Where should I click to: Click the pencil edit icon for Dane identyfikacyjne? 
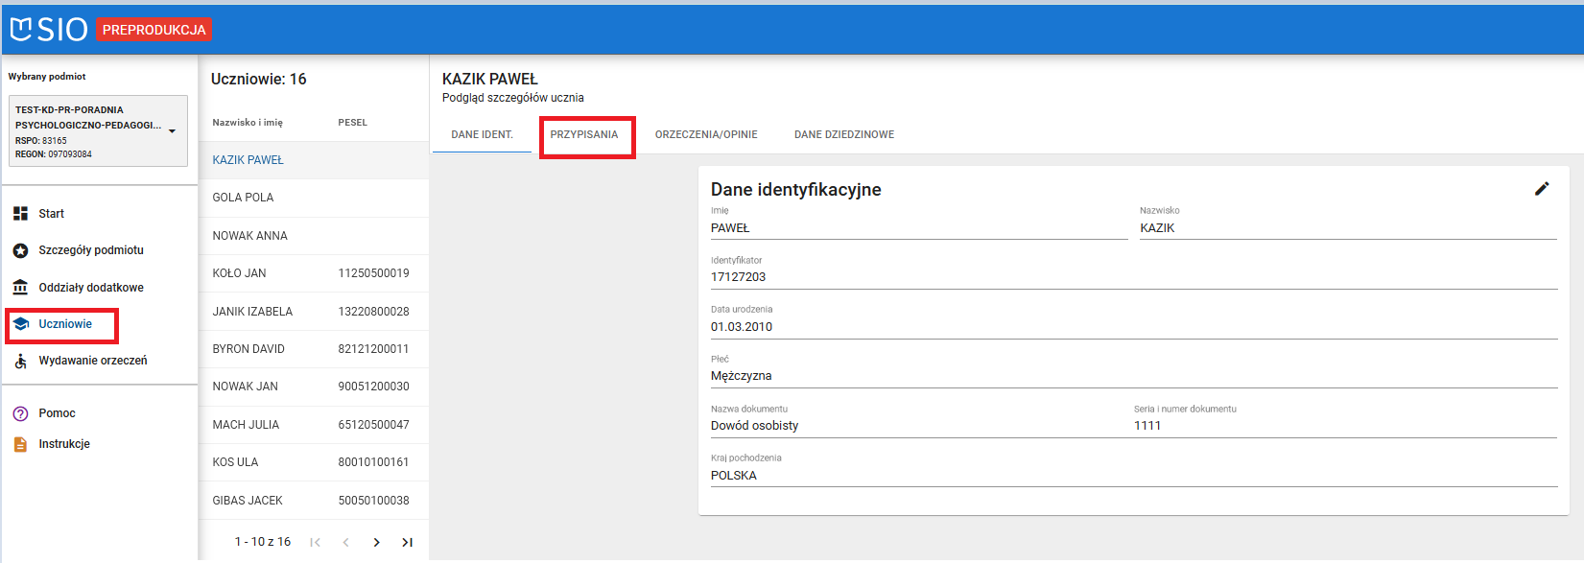point(1541,189)
